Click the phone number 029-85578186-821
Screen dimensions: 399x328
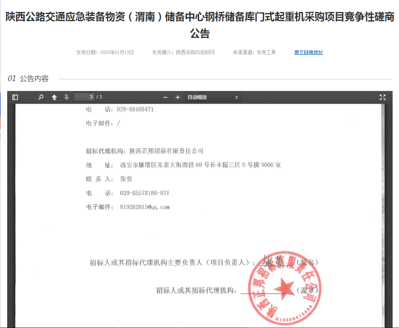point(144,193)
